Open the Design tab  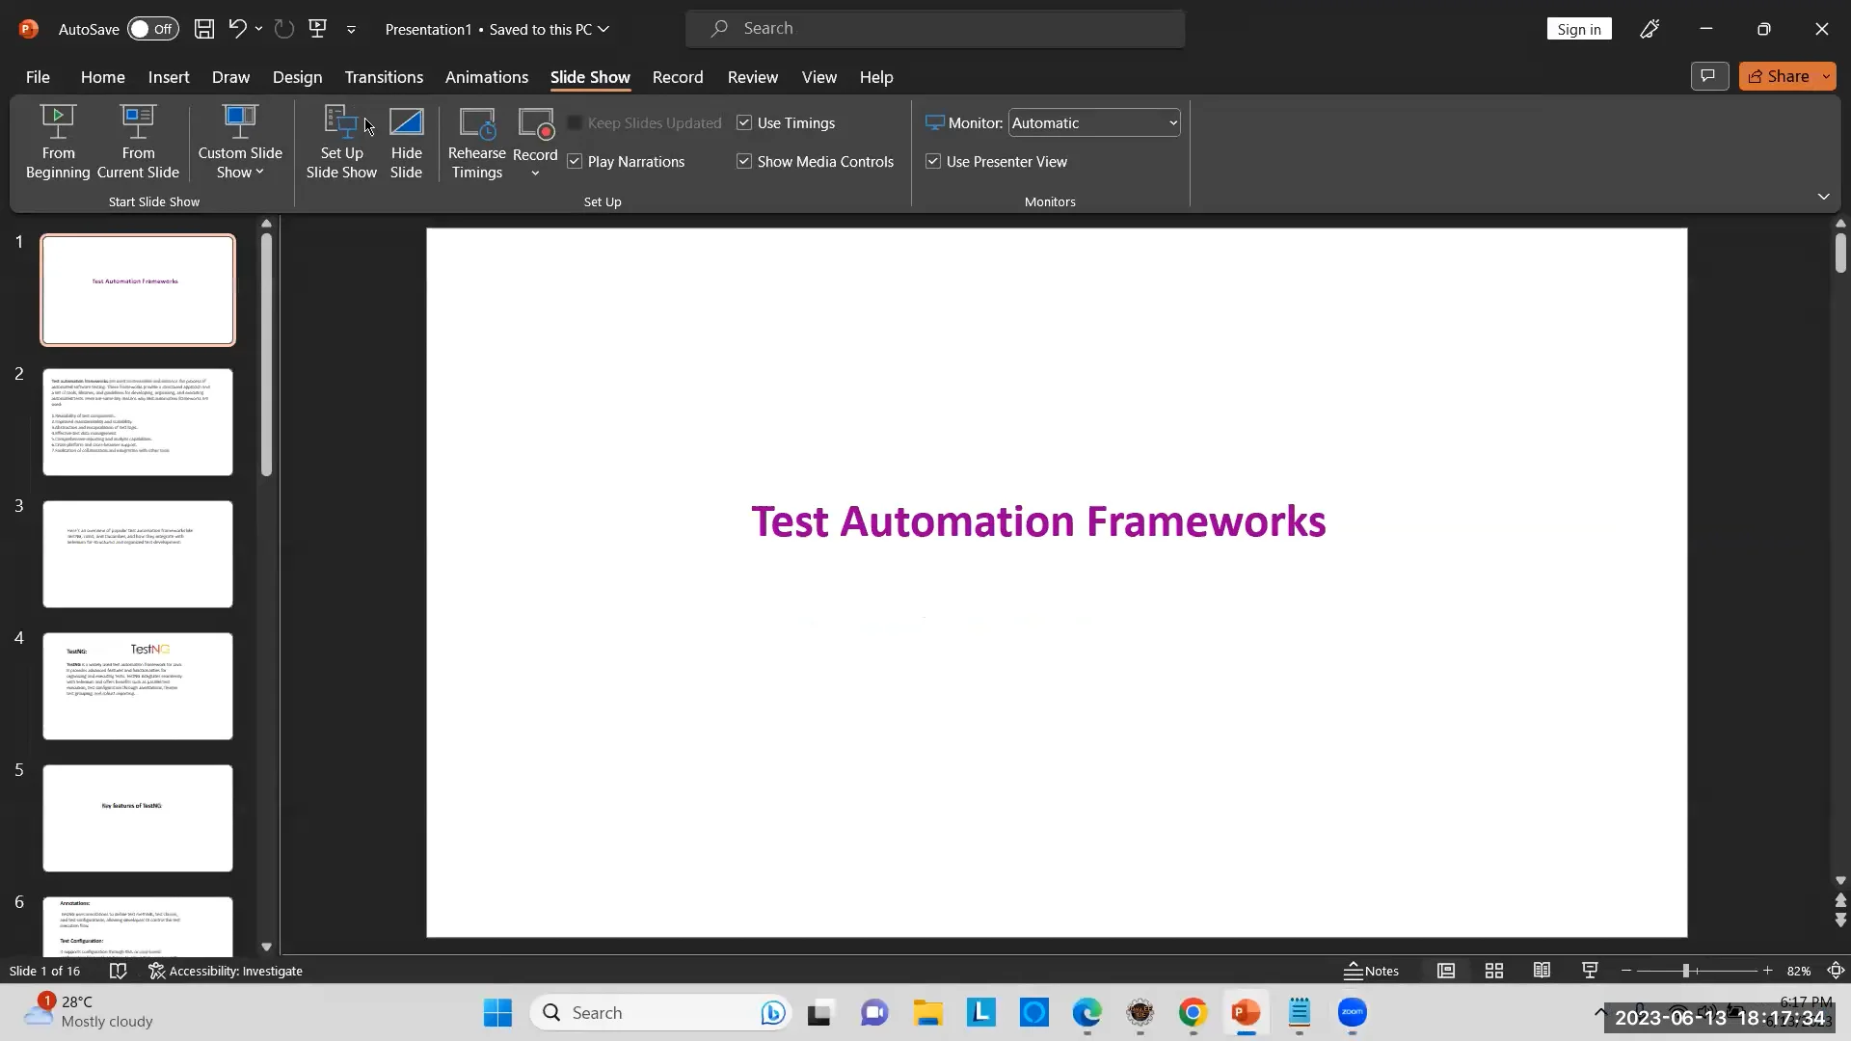point(297,77)
